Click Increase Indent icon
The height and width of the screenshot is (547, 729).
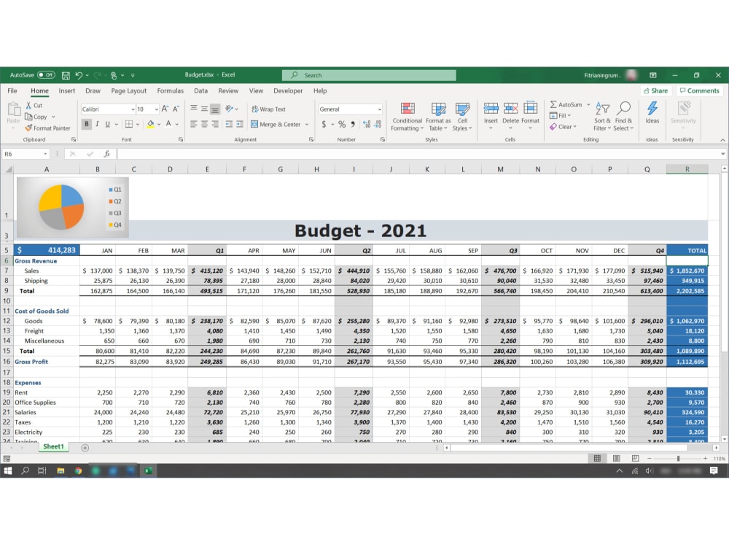(239, 124)
